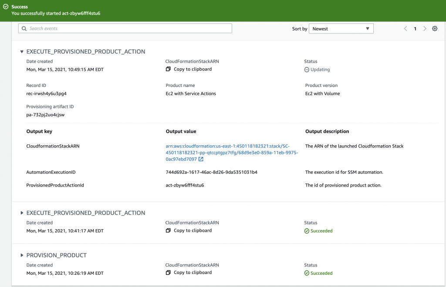Click the previous page chevron
Image resolution: width=446 pixels, height=287 pixels.
405,28
